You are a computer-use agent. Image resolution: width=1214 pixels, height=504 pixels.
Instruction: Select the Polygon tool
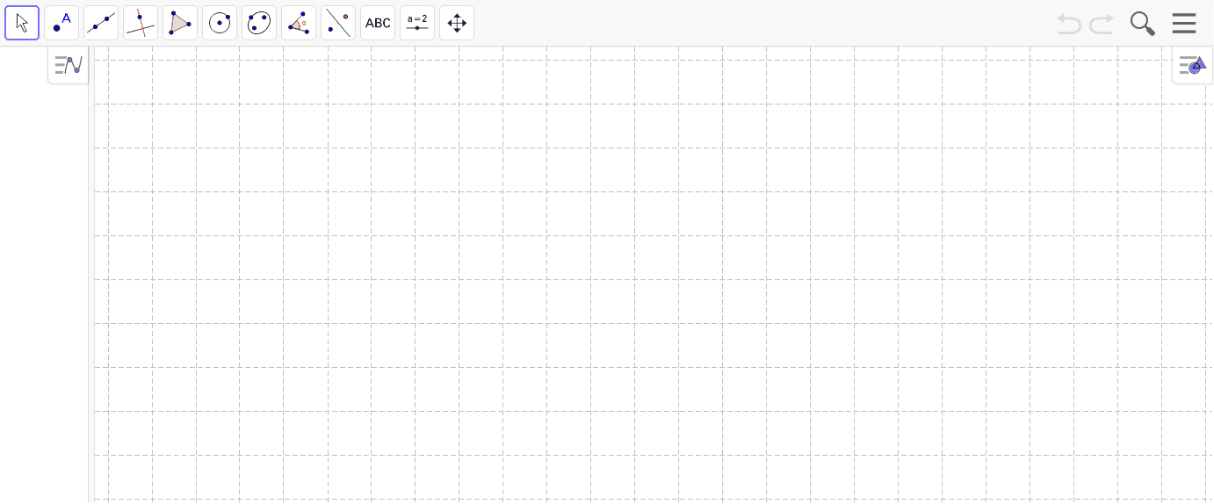pyautogui.click(x=180, y=23)
